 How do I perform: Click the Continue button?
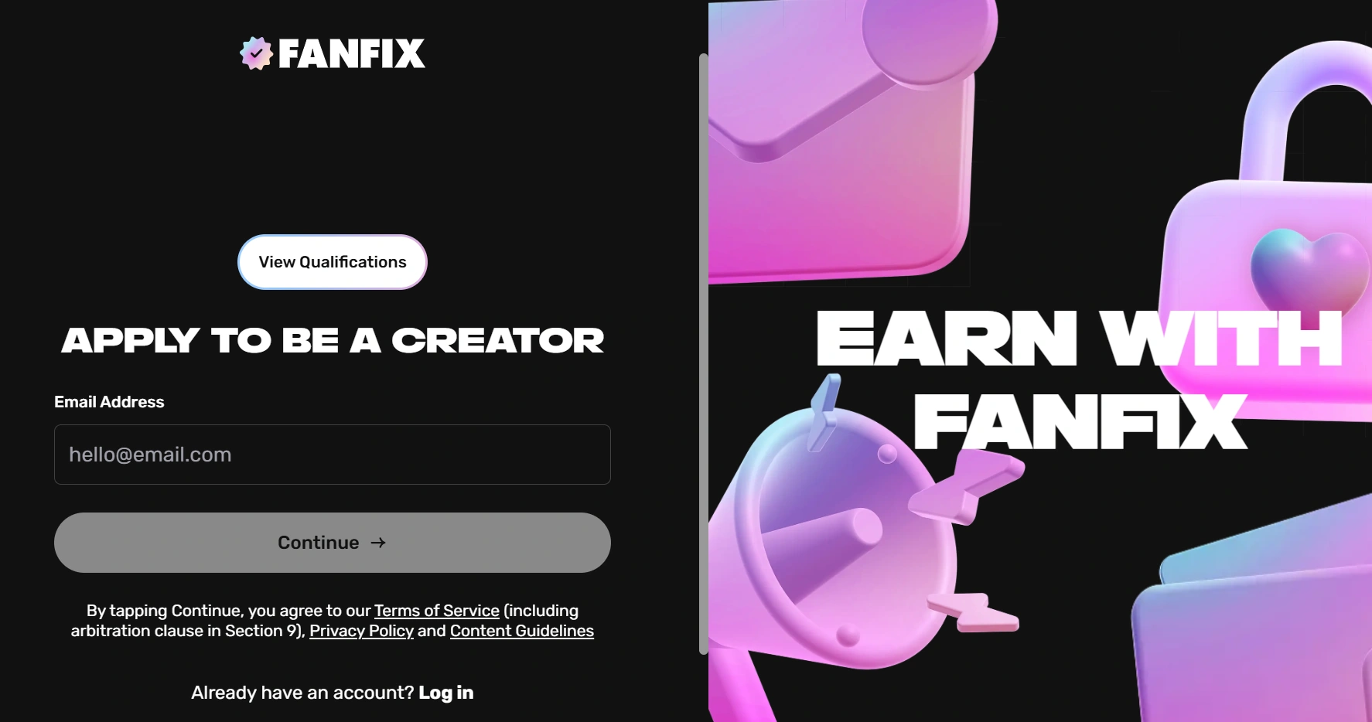[x=333, y=543]
